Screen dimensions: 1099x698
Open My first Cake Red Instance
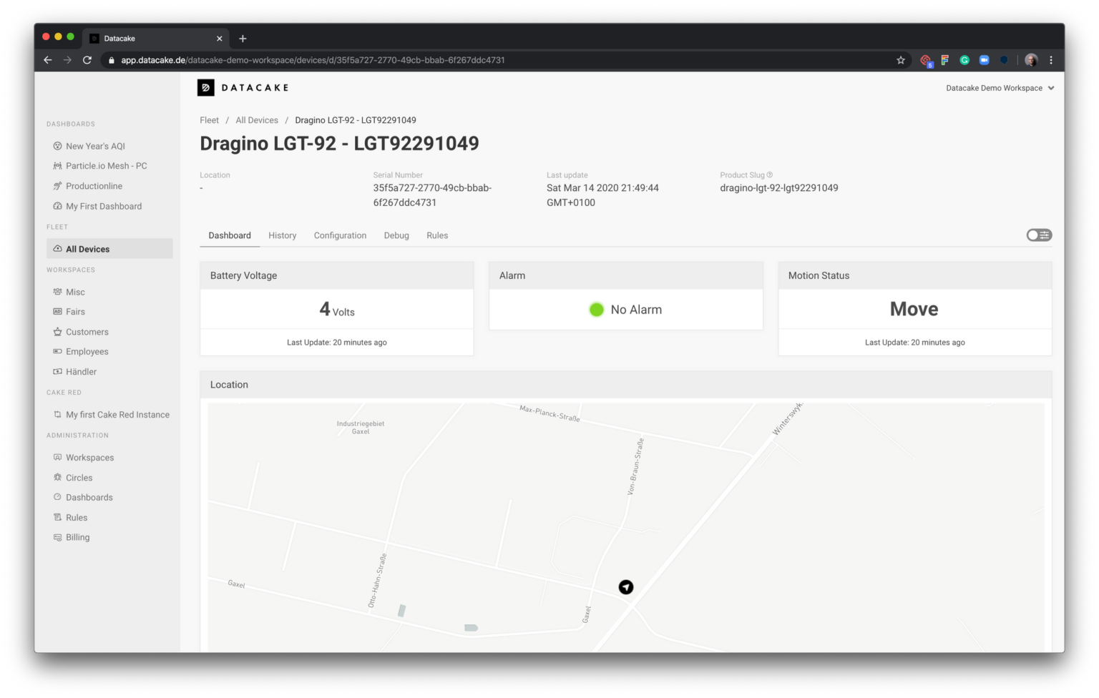click(117, 414)
